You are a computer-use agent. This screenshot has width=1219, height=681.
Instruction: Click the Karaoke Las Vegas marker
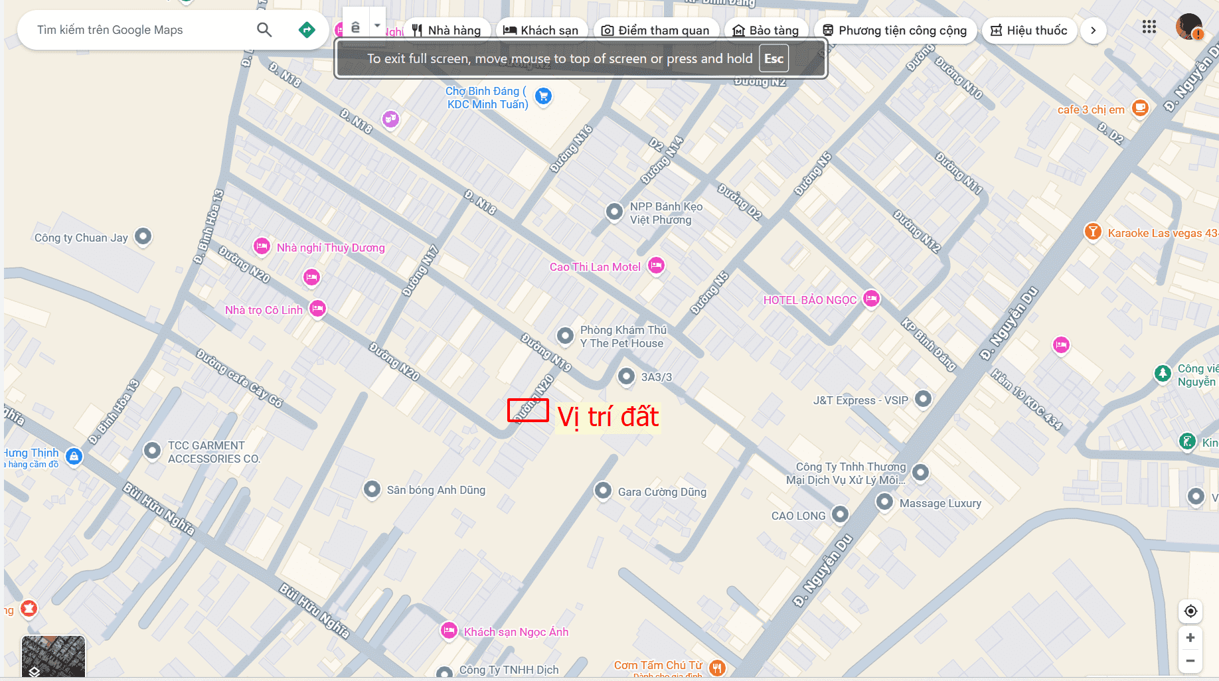pos(1092,232)
